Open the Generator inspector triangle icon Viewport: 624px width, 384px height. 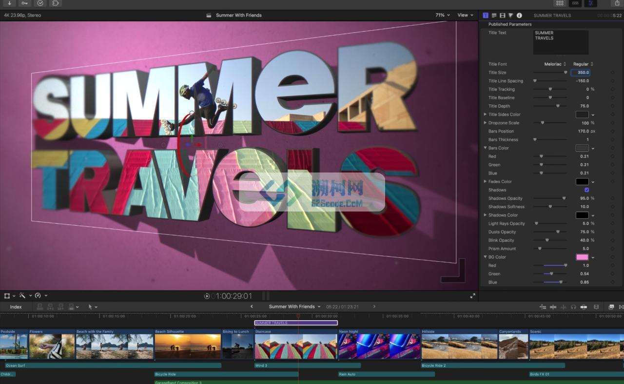click(x=510, y=16)
